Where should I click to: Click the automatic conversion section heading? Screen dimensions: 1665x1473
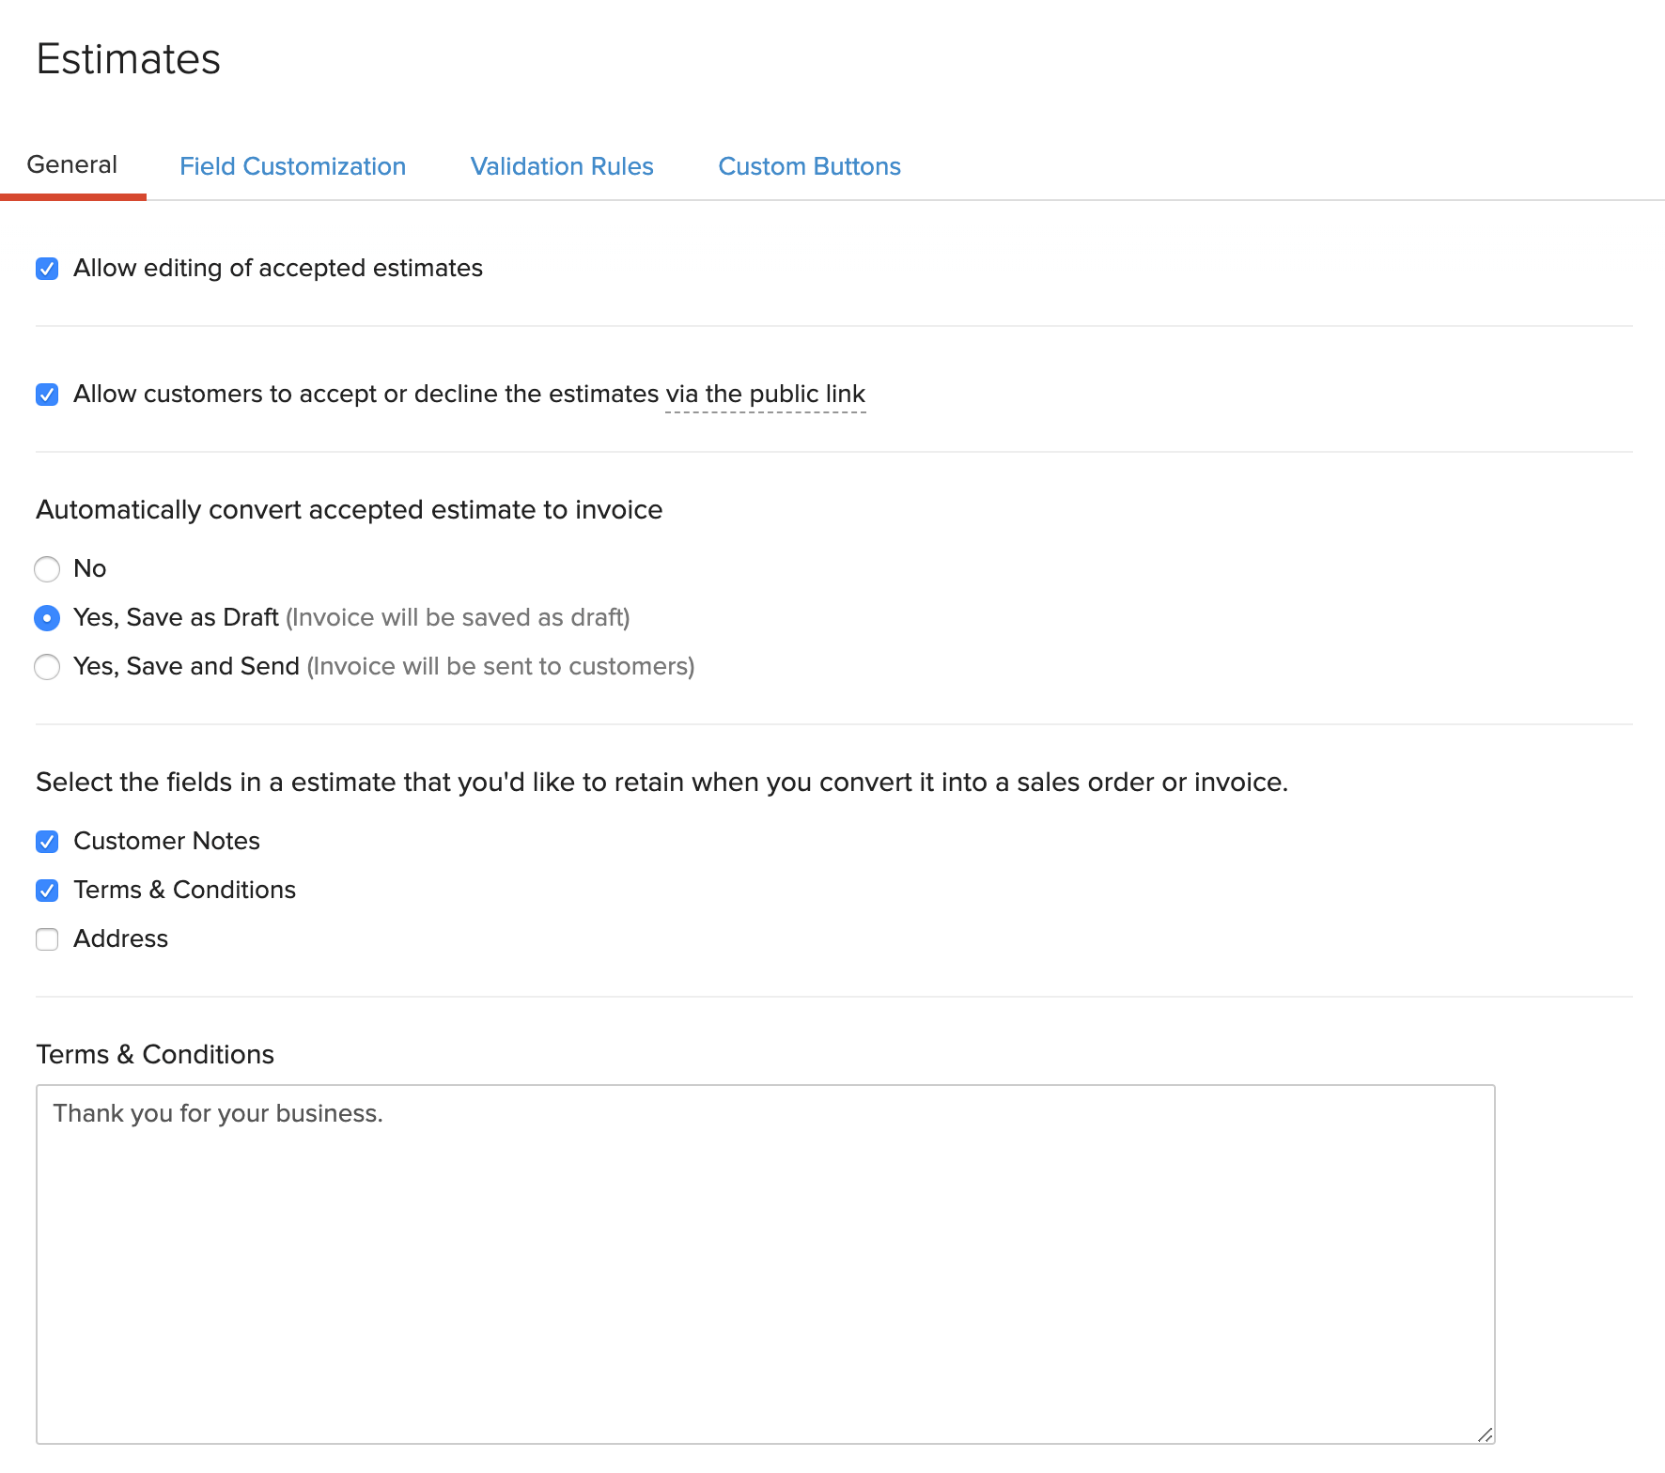tap(349, 510)
